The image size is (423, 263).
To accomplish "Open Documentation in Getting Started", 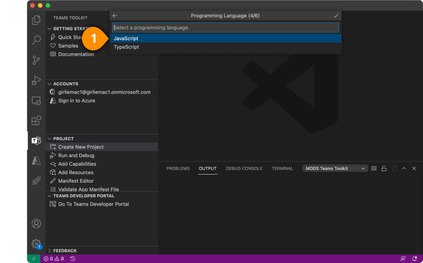I will point(76,54).
